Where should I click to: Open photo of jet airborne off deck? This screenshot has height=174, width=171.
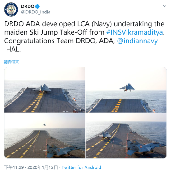click(x=126, y=90)
